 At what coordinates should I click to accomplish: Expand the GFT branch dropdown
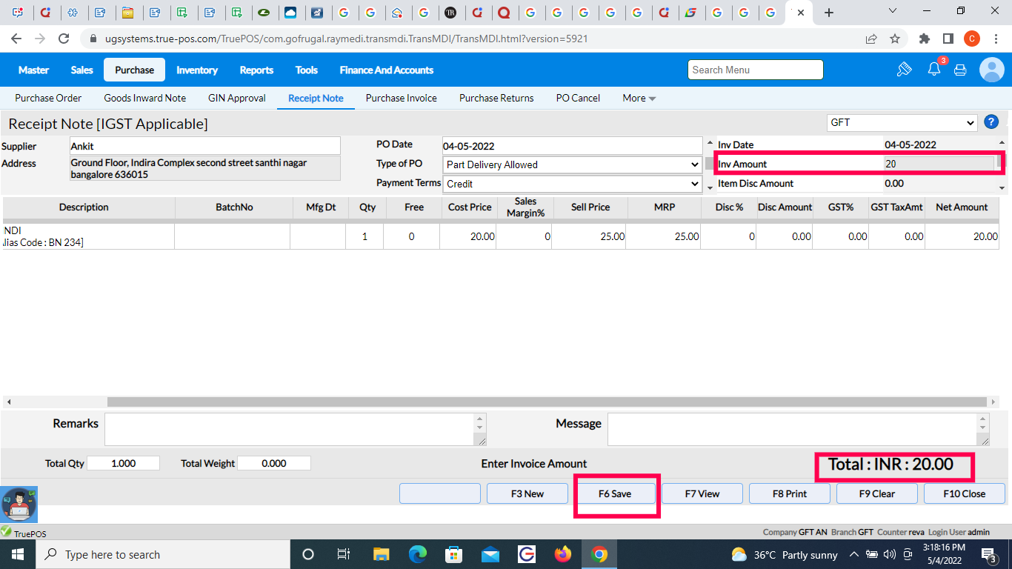click(902, 122)
